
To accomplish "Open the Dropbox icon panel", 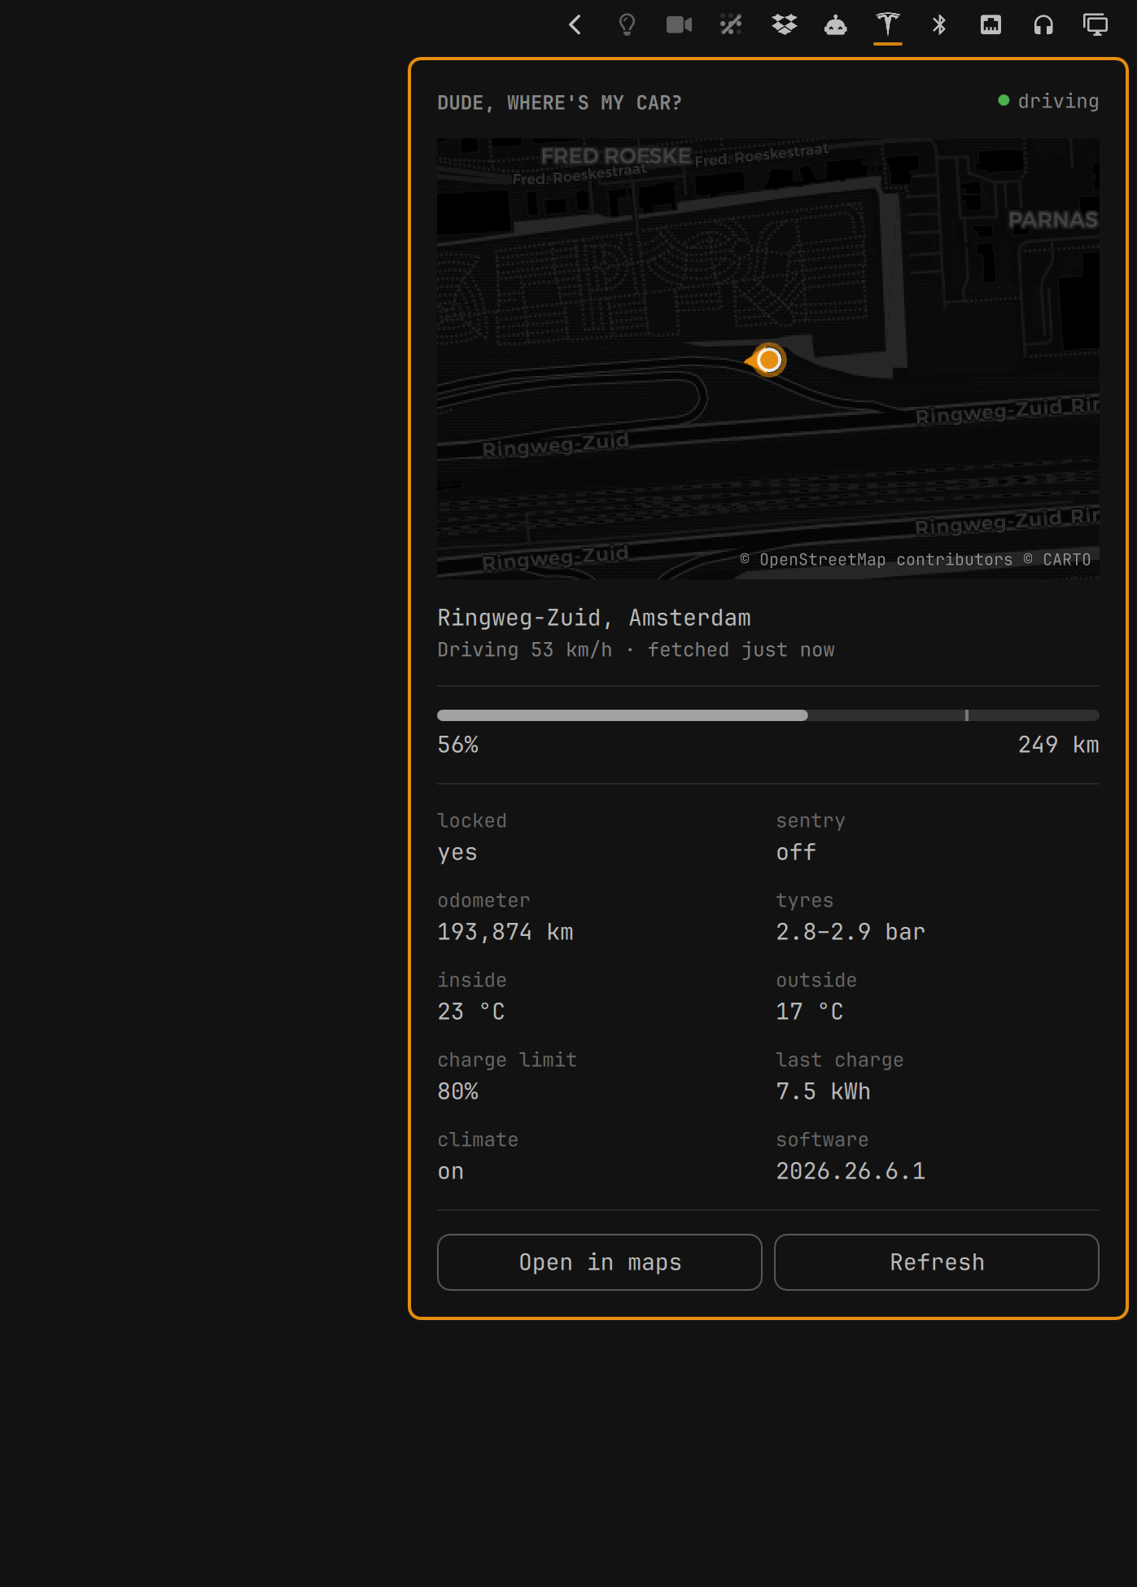I will (x=784, y=24).
